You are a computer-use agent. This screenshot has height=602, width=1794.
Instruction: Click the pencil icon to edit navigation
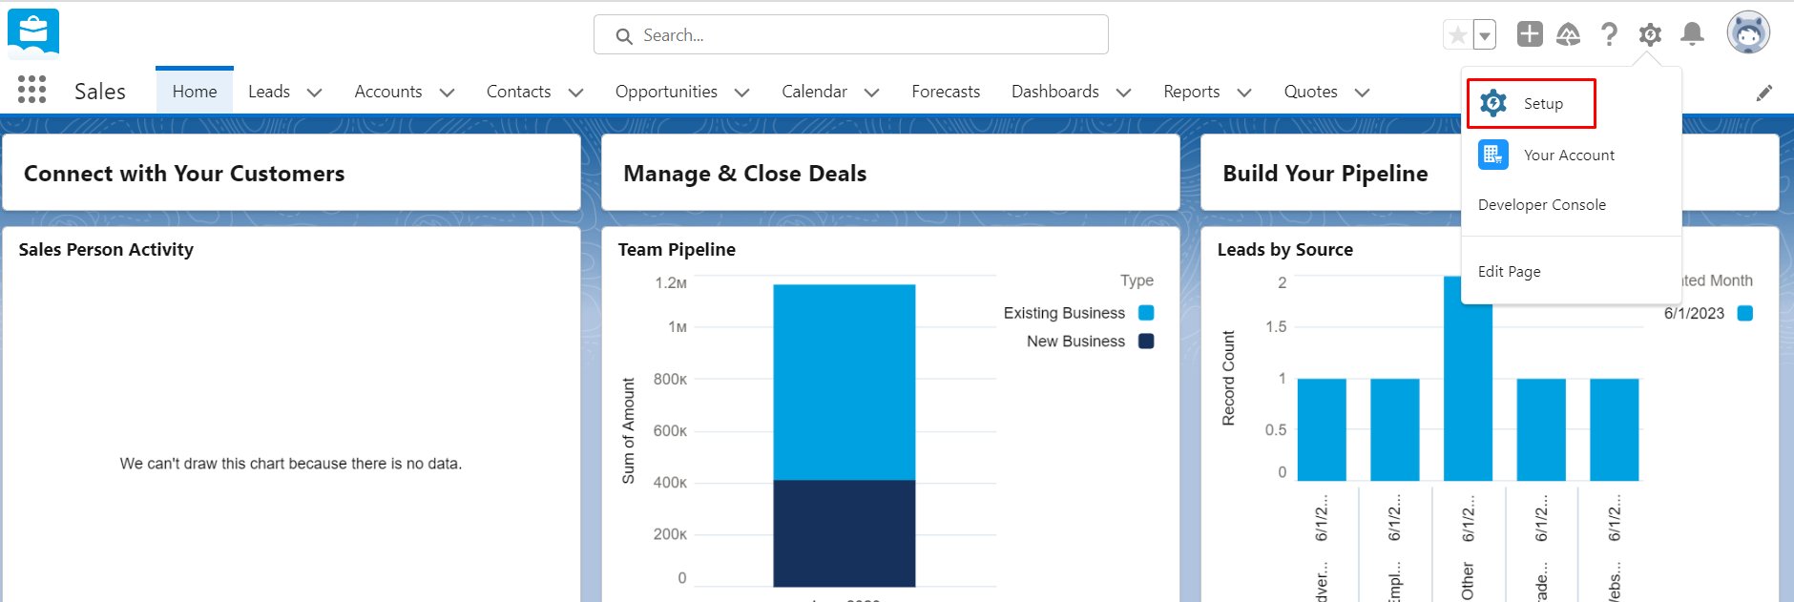[x=1764, y=93]
